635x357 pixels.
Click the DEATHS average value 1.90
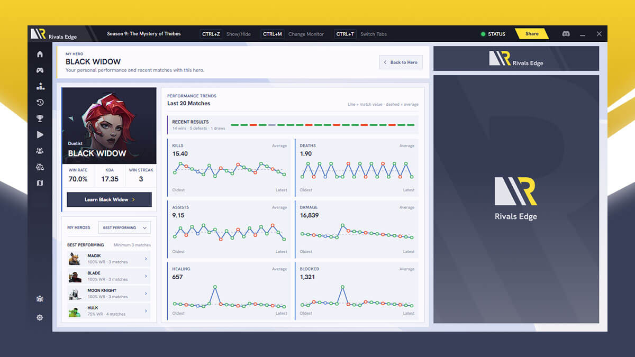tap(306, 154)
